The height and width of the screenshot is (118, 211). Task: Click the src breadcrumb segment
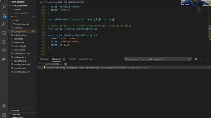tap(41, 2)
